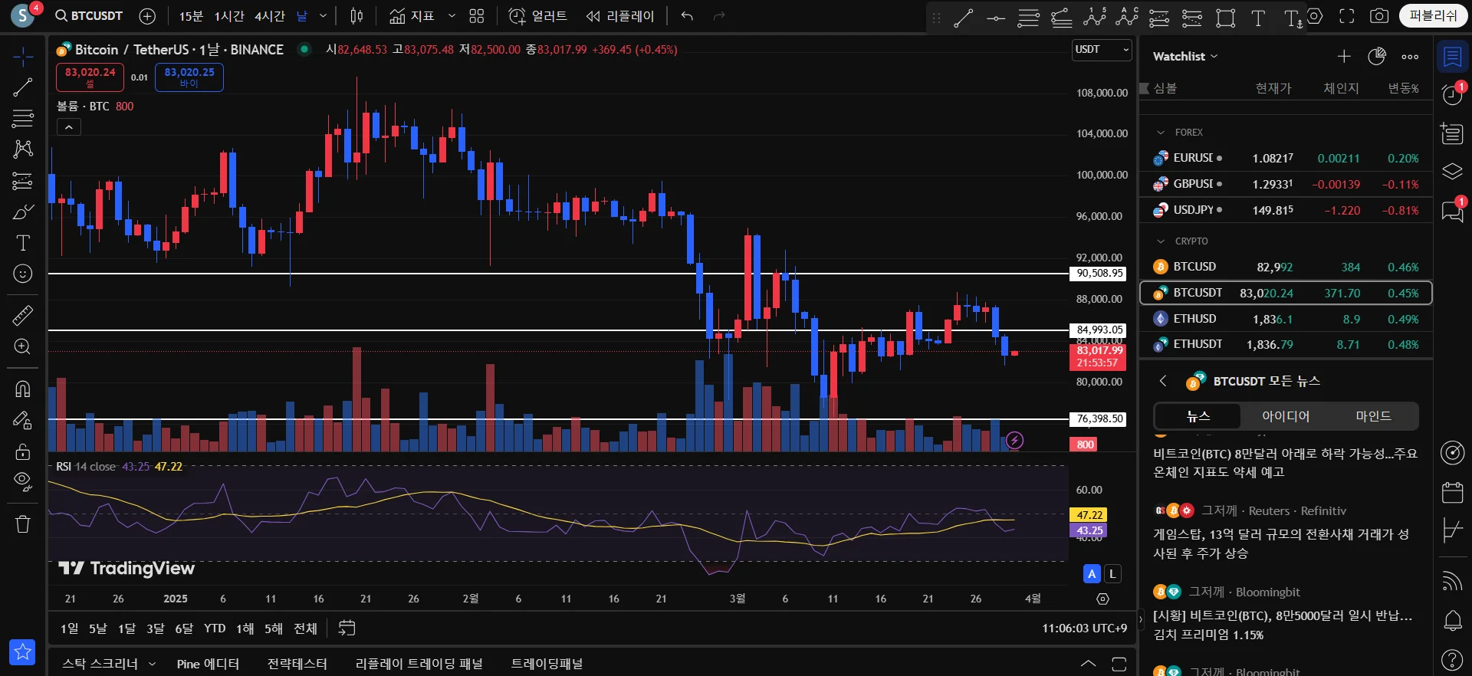Image resolution: width=1472 pixels, height=676 pixels.
Task: Toggle magnet mode in left toolbar
Action: (x=23, y=389)
